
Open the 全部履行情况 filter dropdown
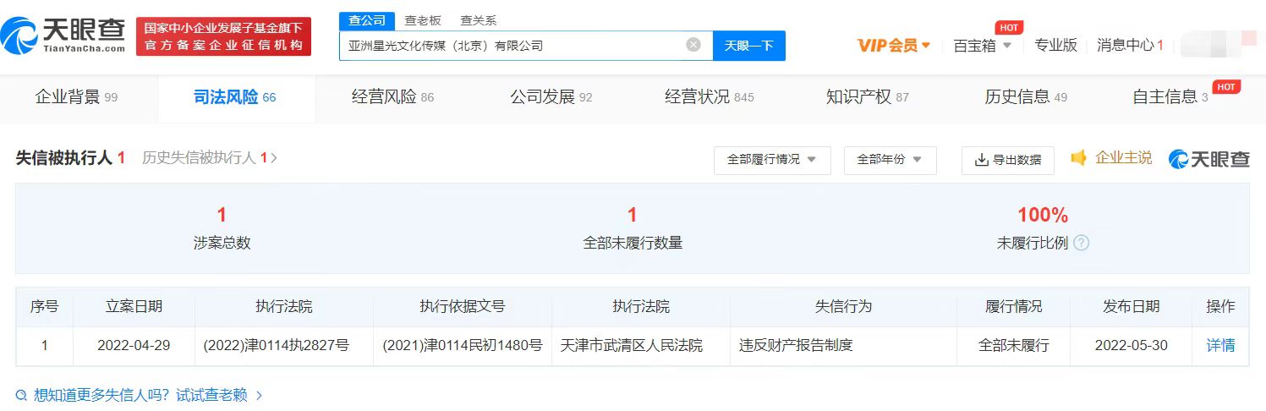pyautogui.click(x=772, y=160)
